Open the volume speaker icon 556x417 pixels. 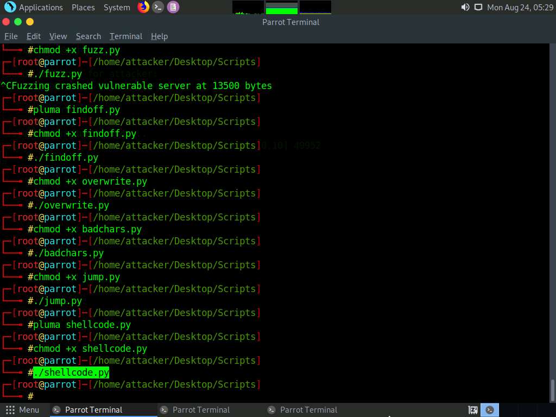pyautogui.click(x=465, y=7)
